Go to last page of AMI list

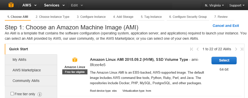point(242,49)
